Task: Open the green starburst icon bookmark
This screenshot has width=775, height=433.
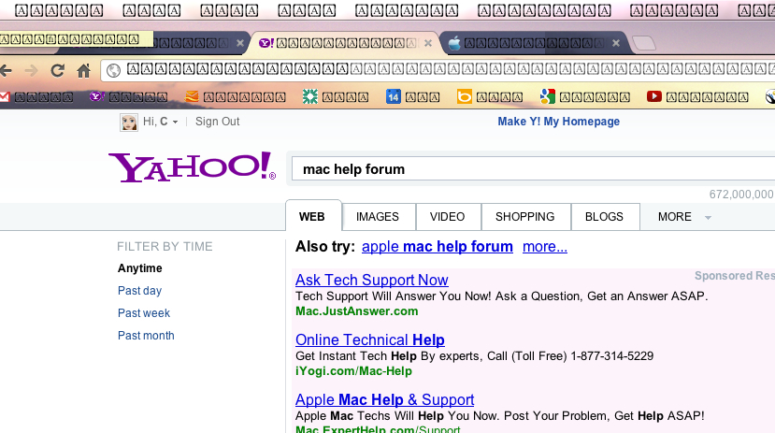Action: (x=309, y=97)
